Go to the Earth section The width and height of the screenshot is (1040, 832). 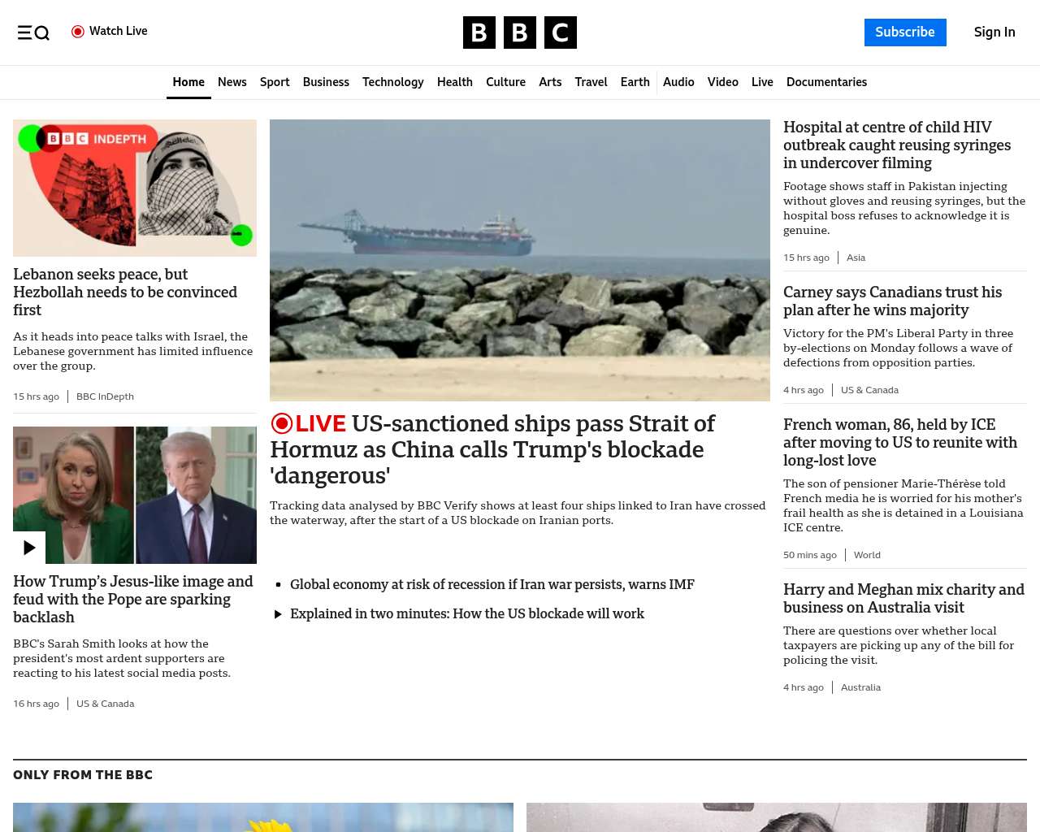635,82
